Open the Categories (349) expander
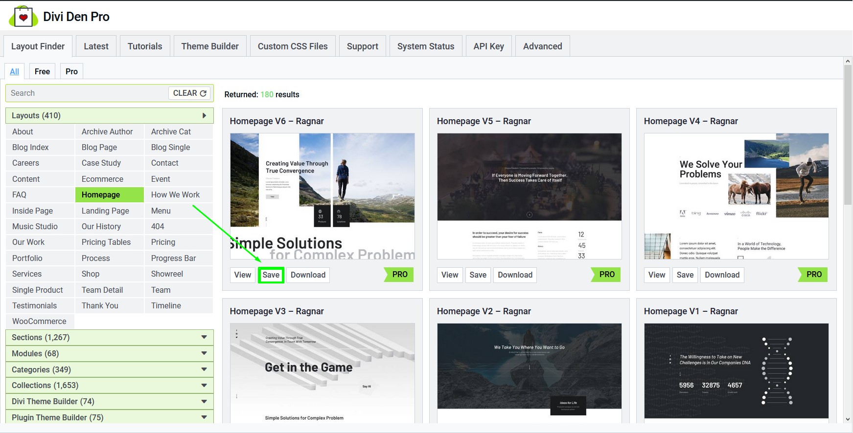The height and width of the screenshot is (433, 853). [x=204, y=369]
